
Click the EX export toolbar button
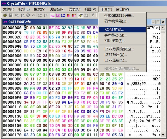tap(40, 15)
